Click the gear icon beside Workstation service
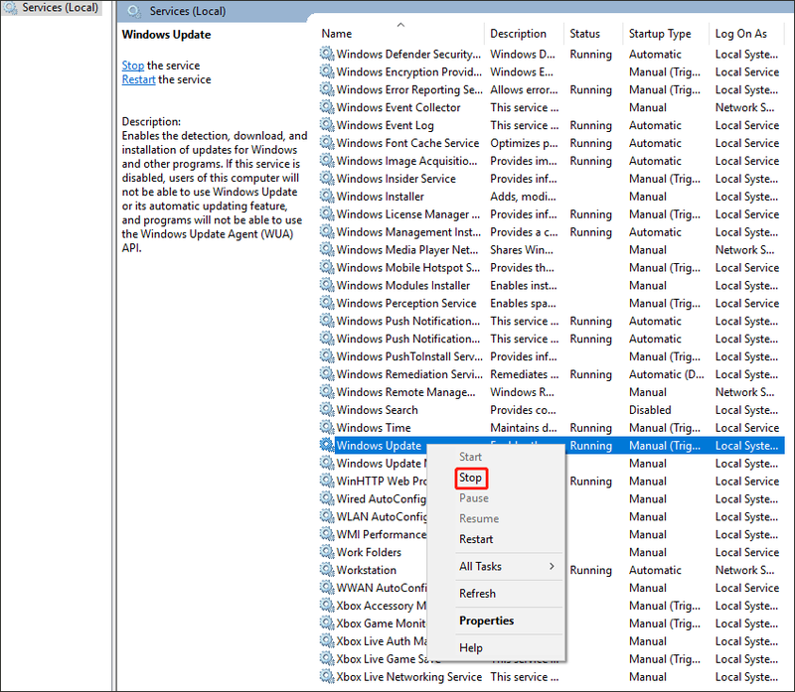The width and height of the screenshot is (795, 692). [x=327, y=570]
